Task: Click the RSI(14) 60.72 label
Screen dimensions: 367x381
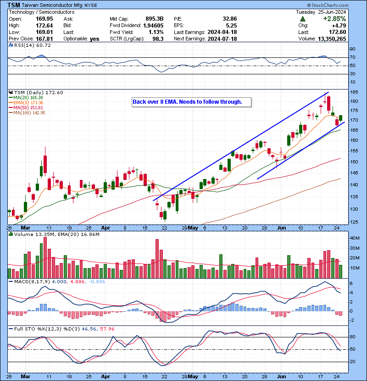Action: (32, 45)
